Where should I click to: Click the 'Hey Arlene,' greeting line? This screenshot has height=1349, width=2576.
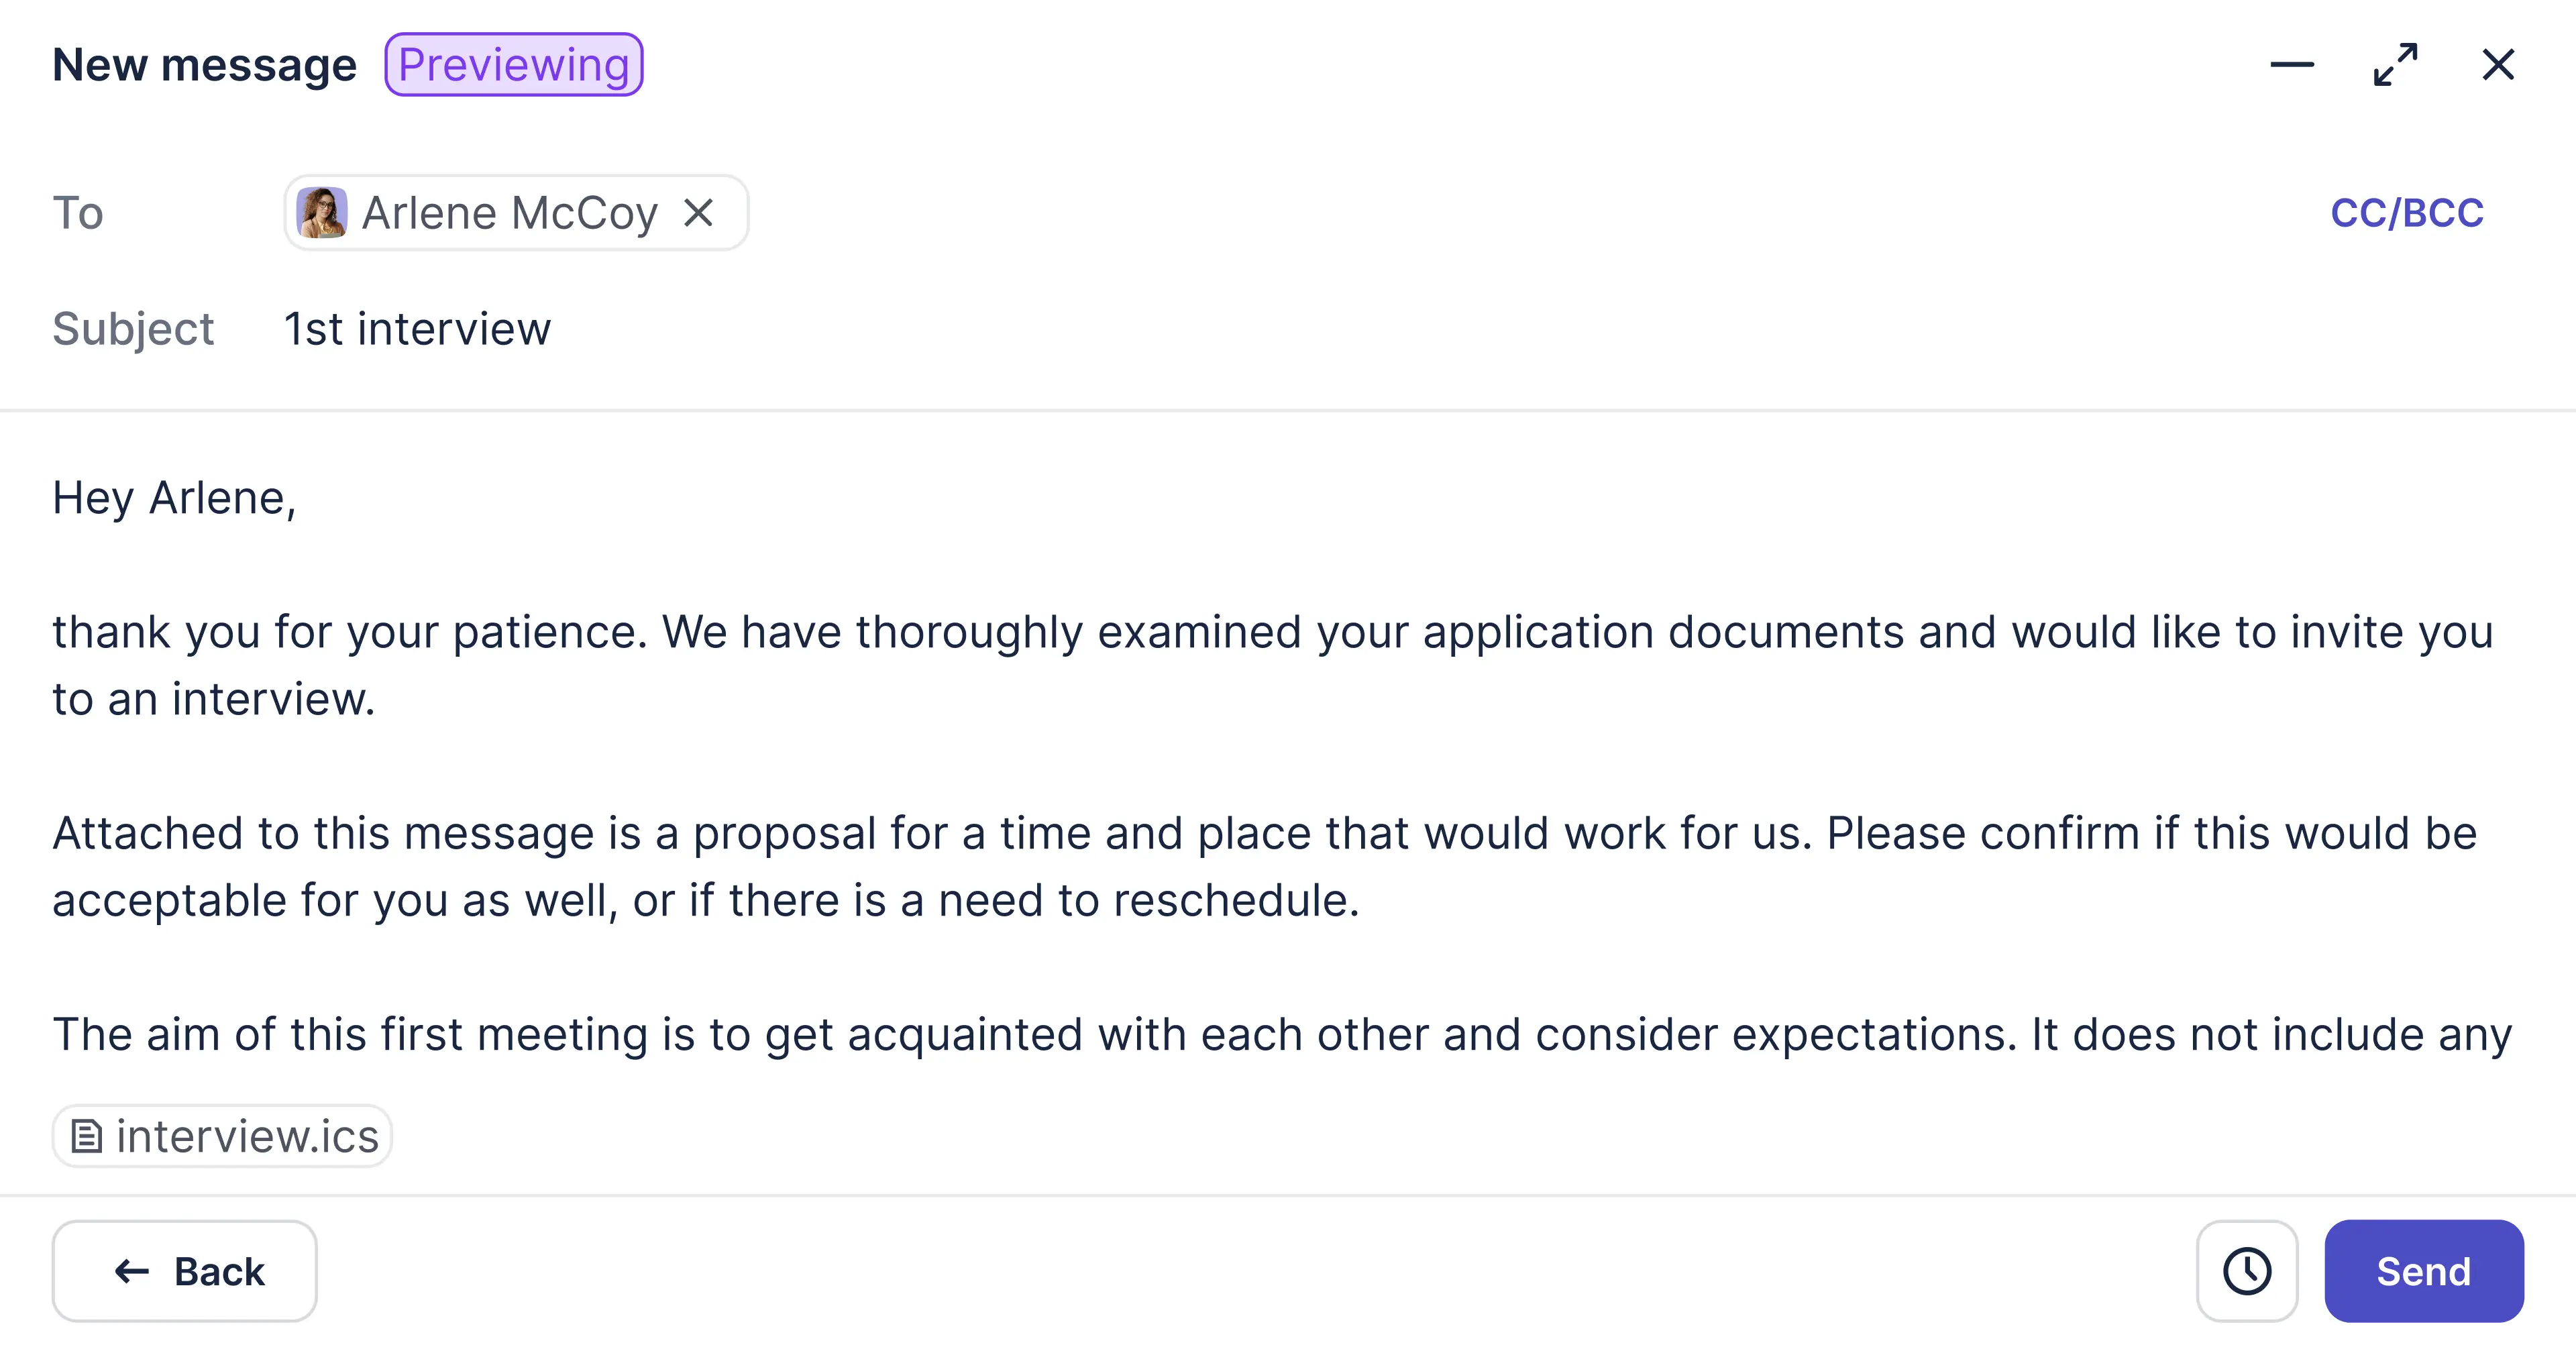click(175, 498)
